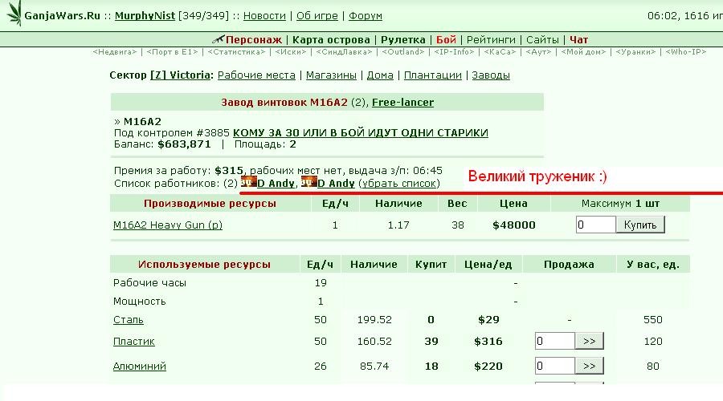Open the Сталь resource link

coord(129,320)
